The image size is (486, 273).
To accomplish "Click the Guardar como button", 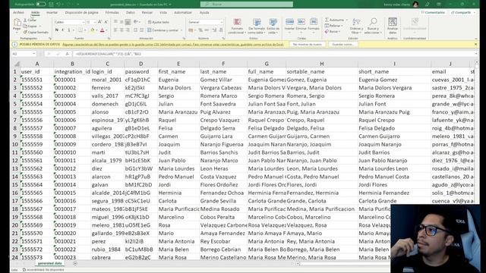I will pos(342,44).
